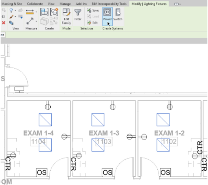Click the OS sensor in EXAM 1-3
The image size is (208, 185).
coord(107,173)
